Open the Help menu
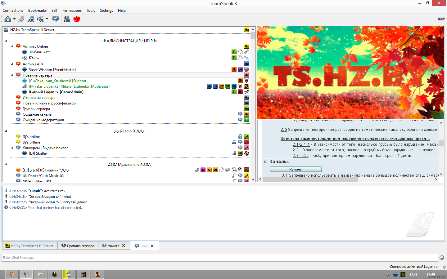 (x=122, y=11)
